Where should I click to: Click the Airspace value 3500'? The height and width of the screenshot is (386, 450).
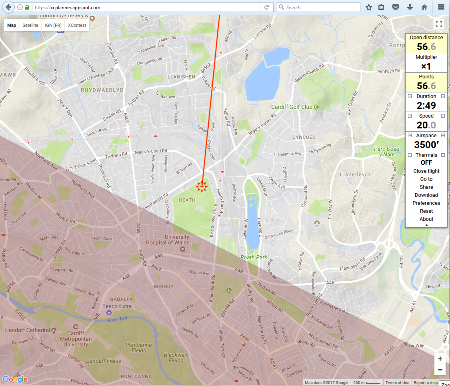[426, 145]
